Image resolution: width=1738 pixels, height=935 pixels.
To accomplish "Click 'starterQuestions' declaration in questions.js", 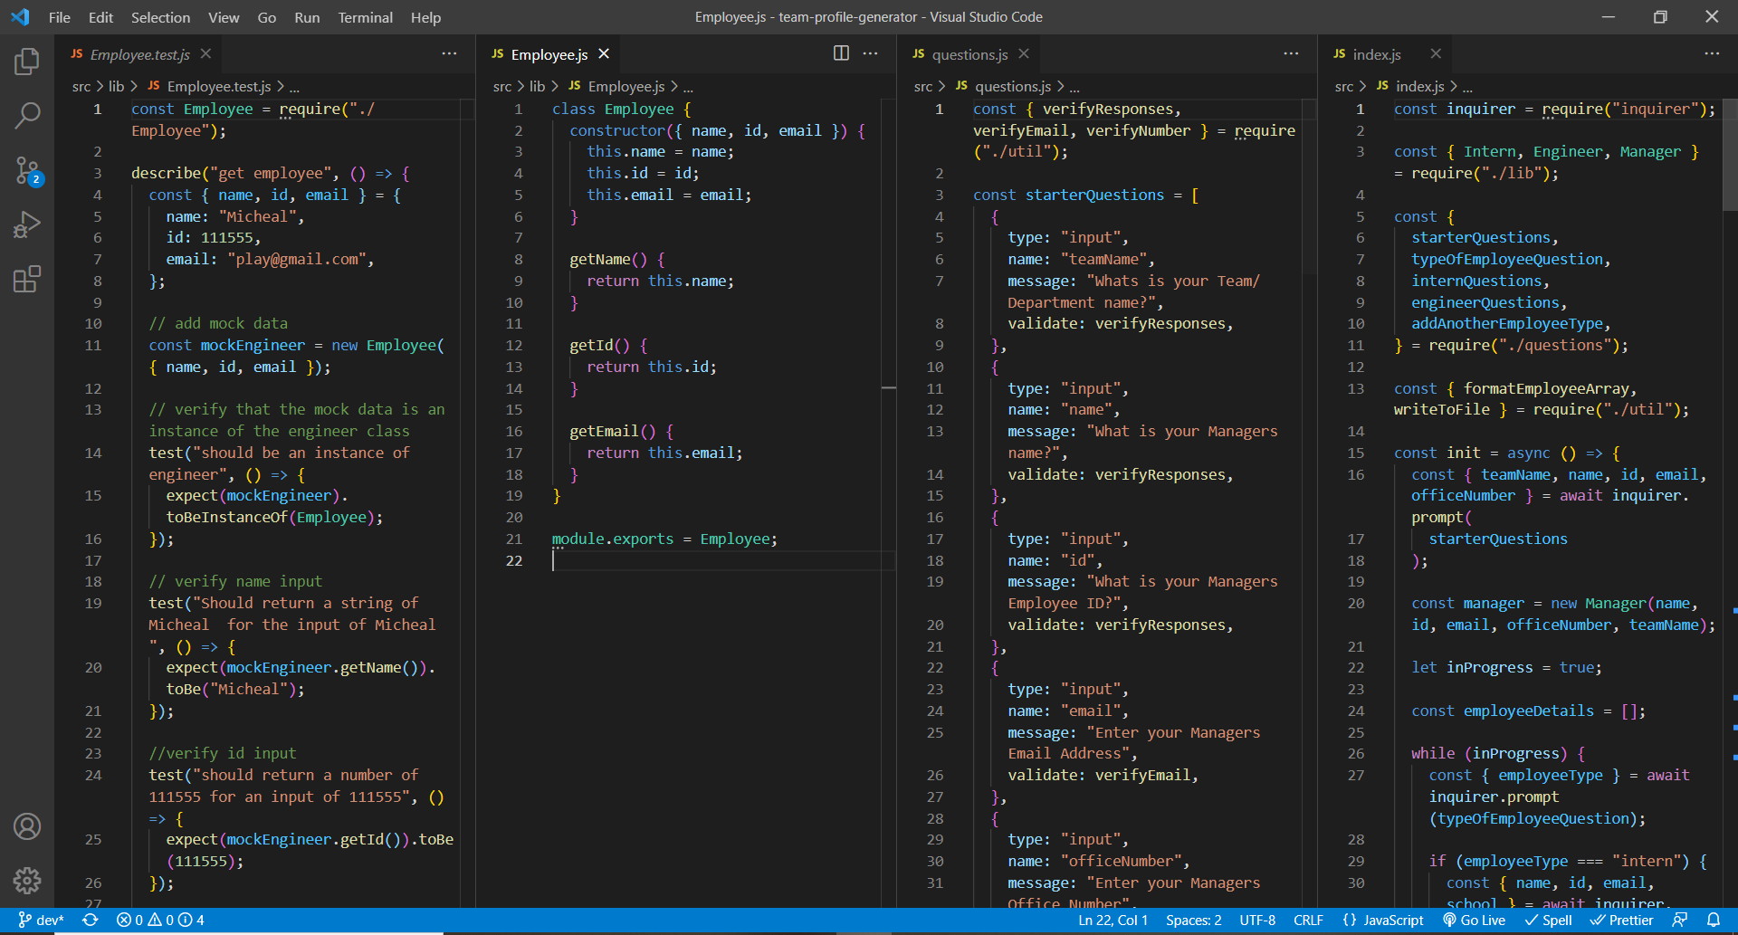I will pyautogui.click(x=1094, y=195).
